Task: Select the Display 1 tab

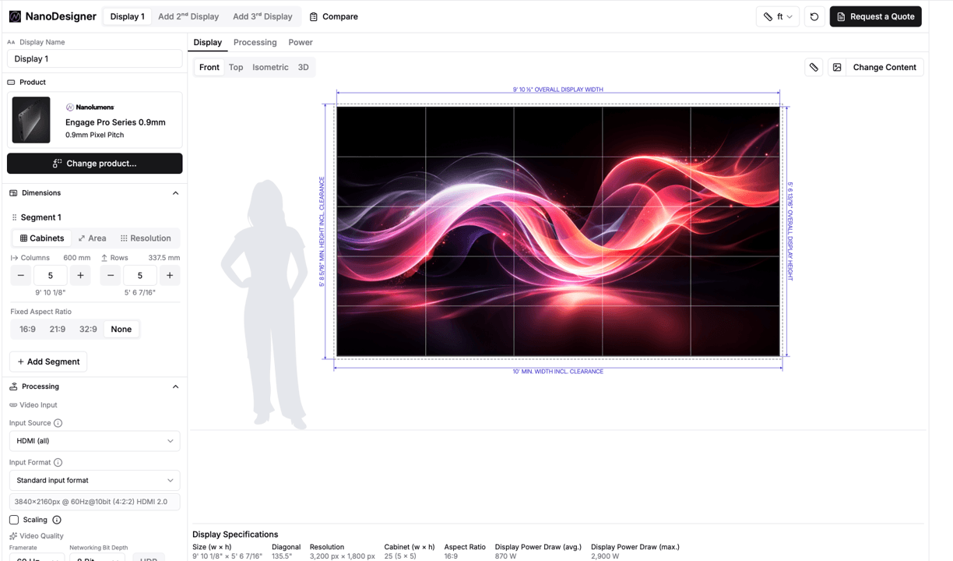Action: click(127, 16)
